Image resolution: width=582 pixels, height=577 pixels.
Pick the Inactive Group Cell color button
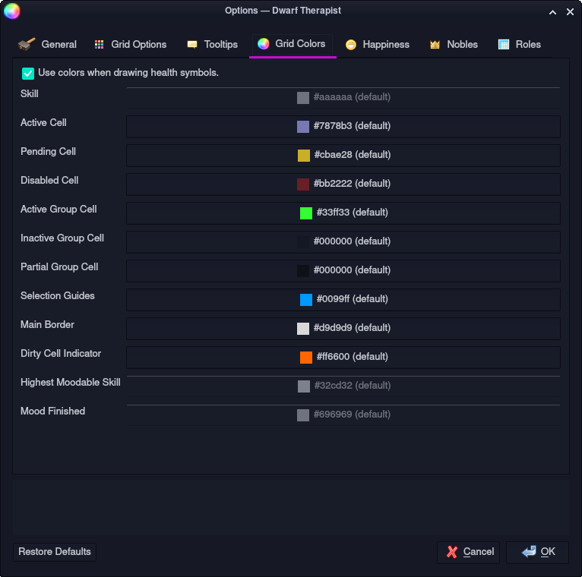point(343,242)
